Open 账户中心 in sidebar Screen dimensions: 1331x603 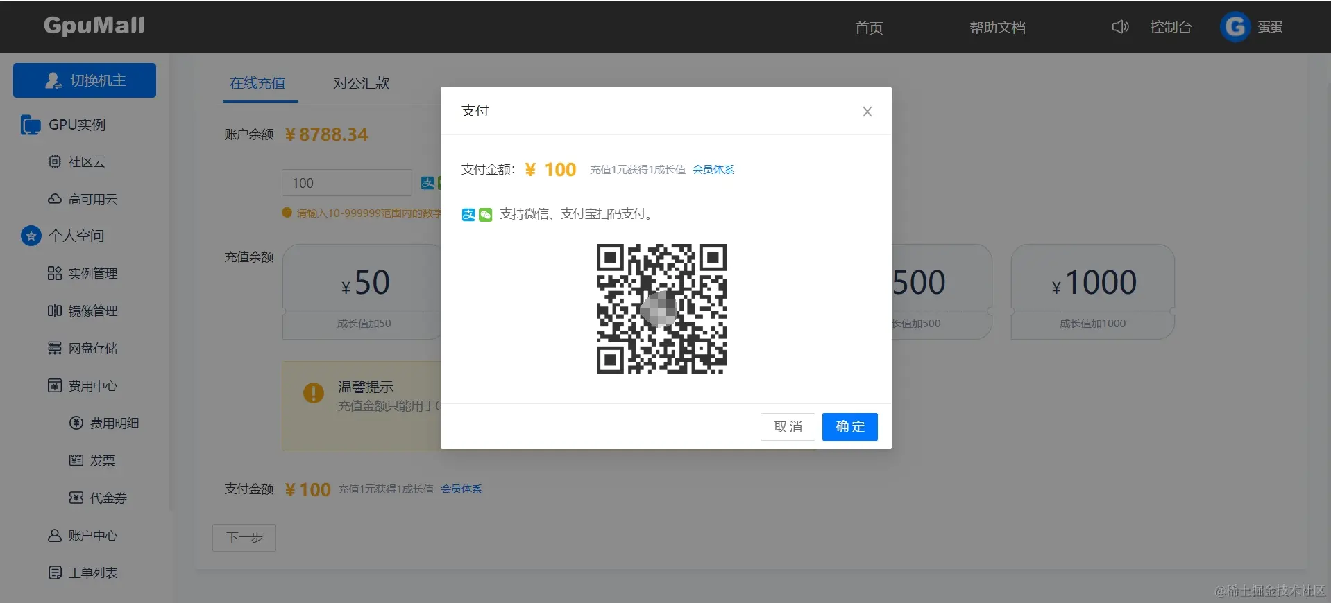(93, 536)
